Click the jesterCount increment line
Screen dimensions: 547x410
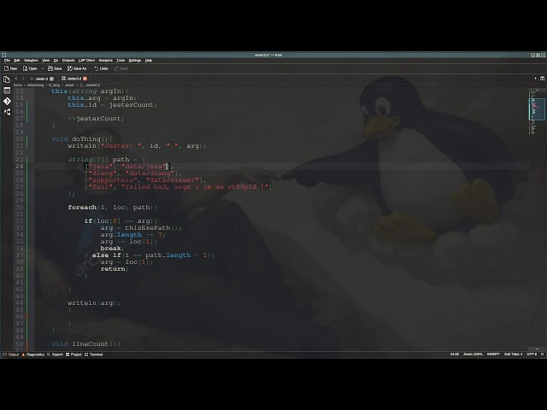point(97,119)
